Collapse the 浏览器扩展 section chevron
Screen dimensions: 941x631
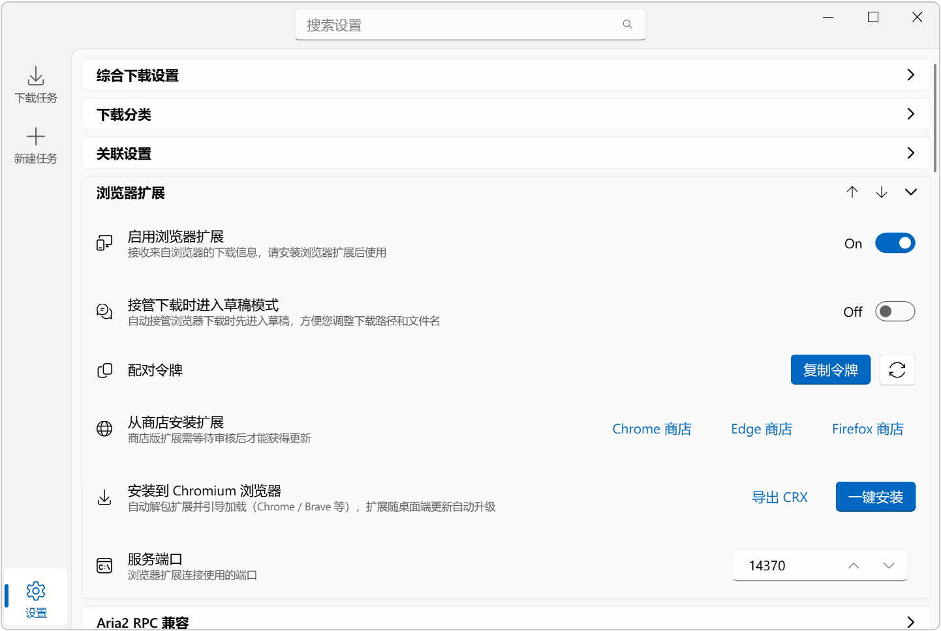pos(911,192)
